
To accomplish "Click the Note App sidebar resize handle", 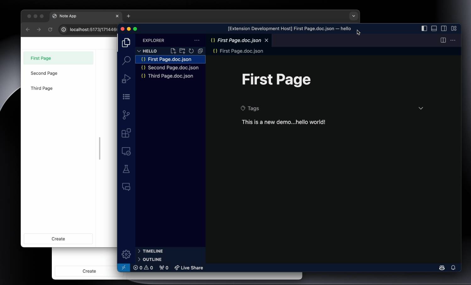I will tap(100, 148).
